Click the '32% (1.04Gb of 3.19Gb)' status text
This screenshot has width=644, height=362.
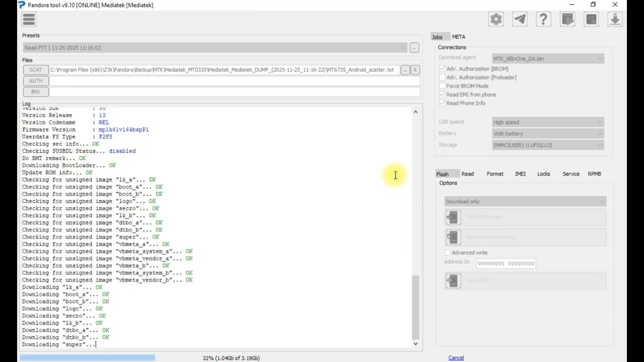(x=231, y=358)
